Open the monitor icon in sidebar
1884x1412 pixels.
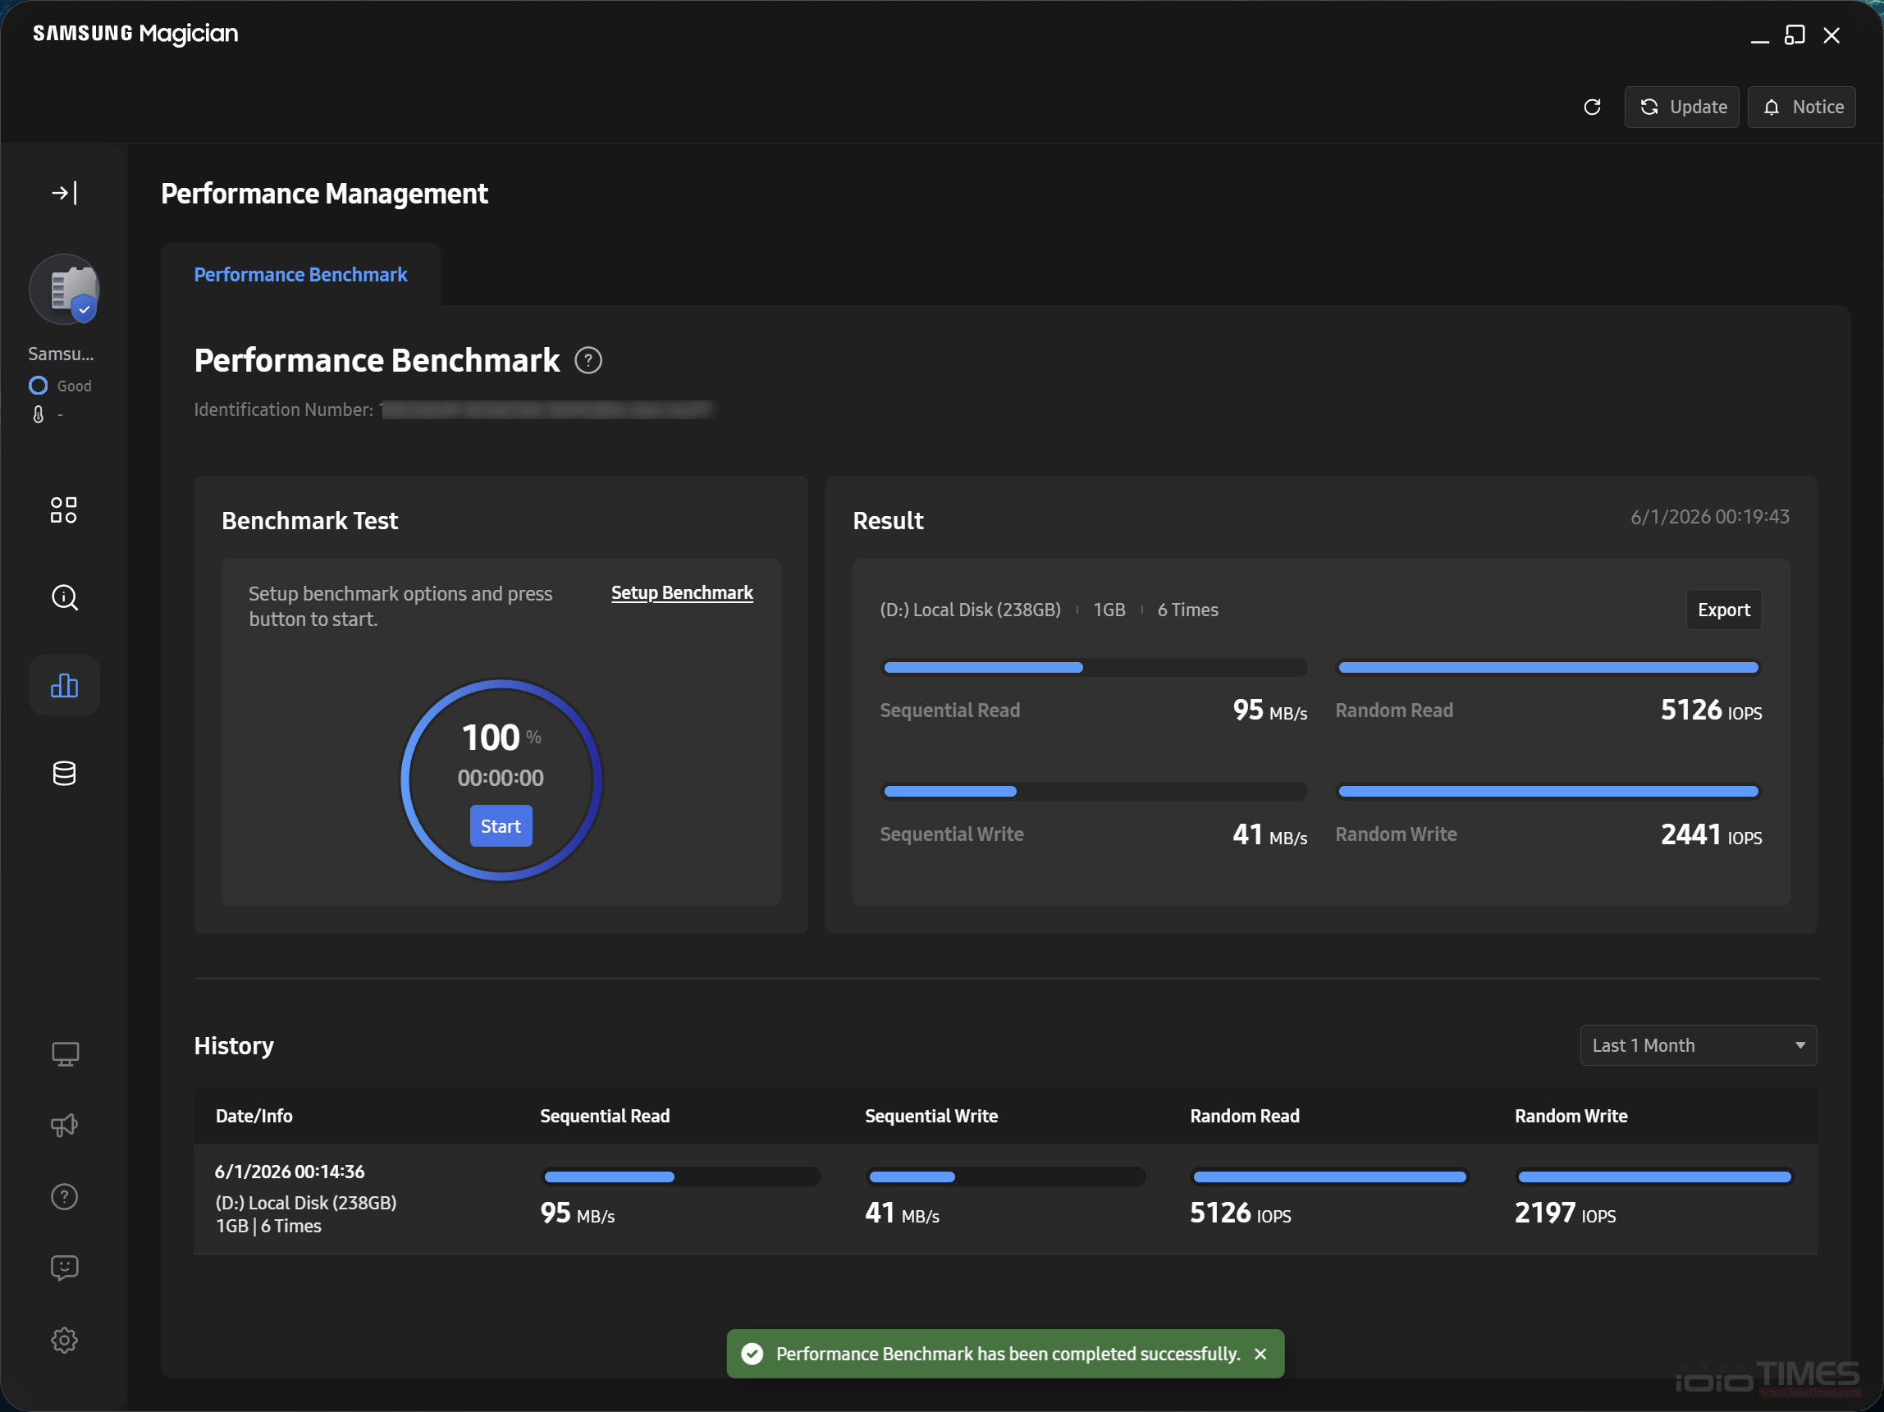tap(65, 1054)
